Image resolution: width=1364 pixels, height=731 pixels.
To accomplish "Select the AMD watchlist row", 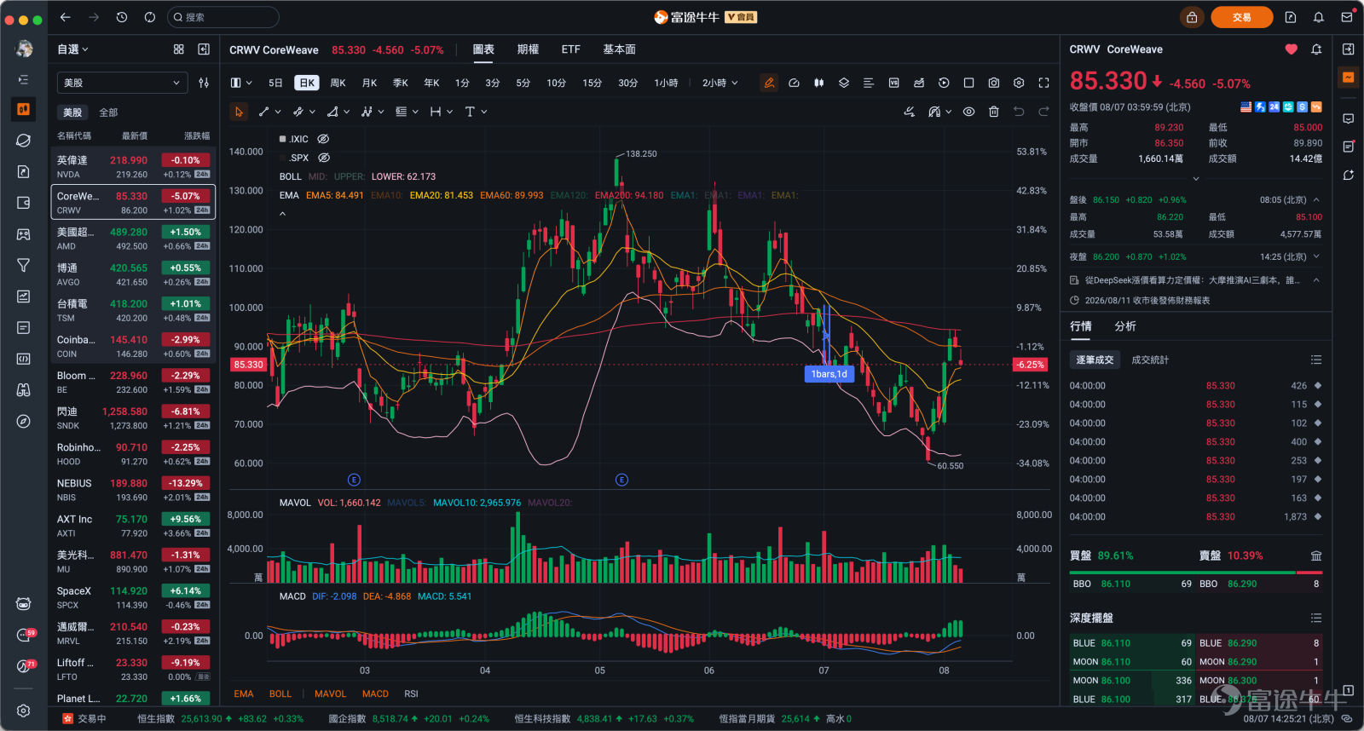I will click(x=133, y=239).
